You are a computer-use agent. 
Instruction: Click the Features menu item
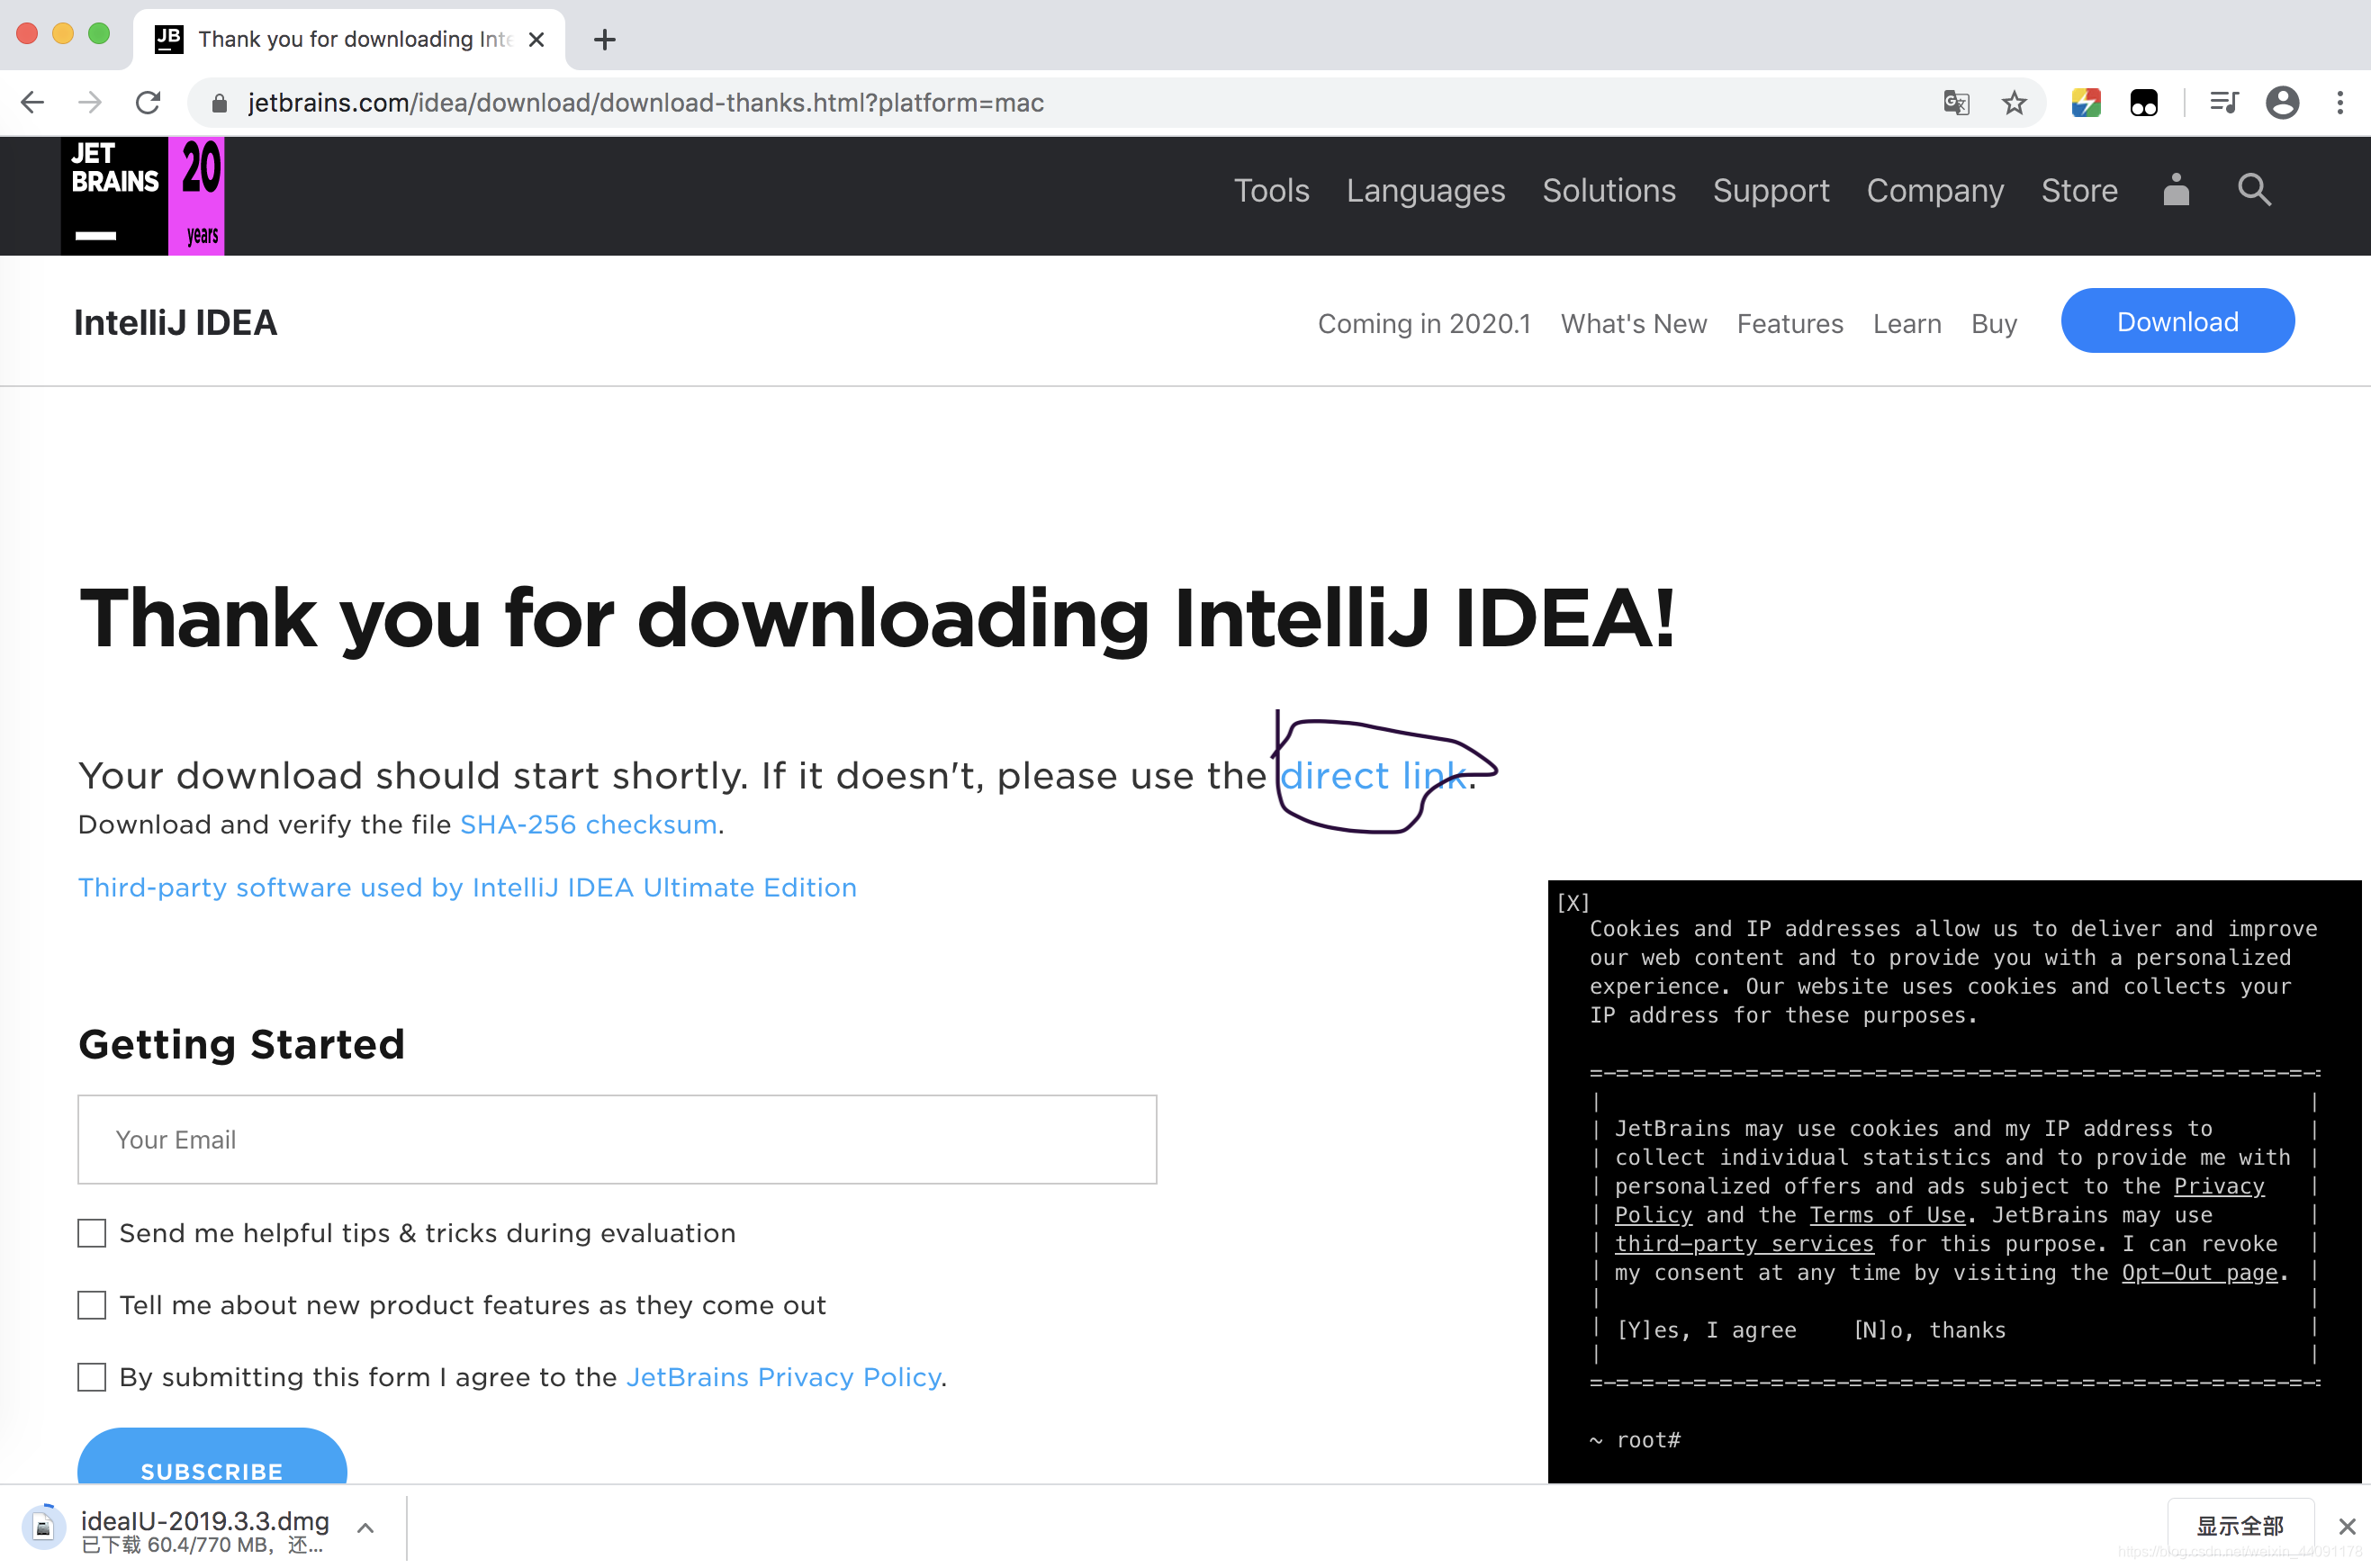[1789, 322]
